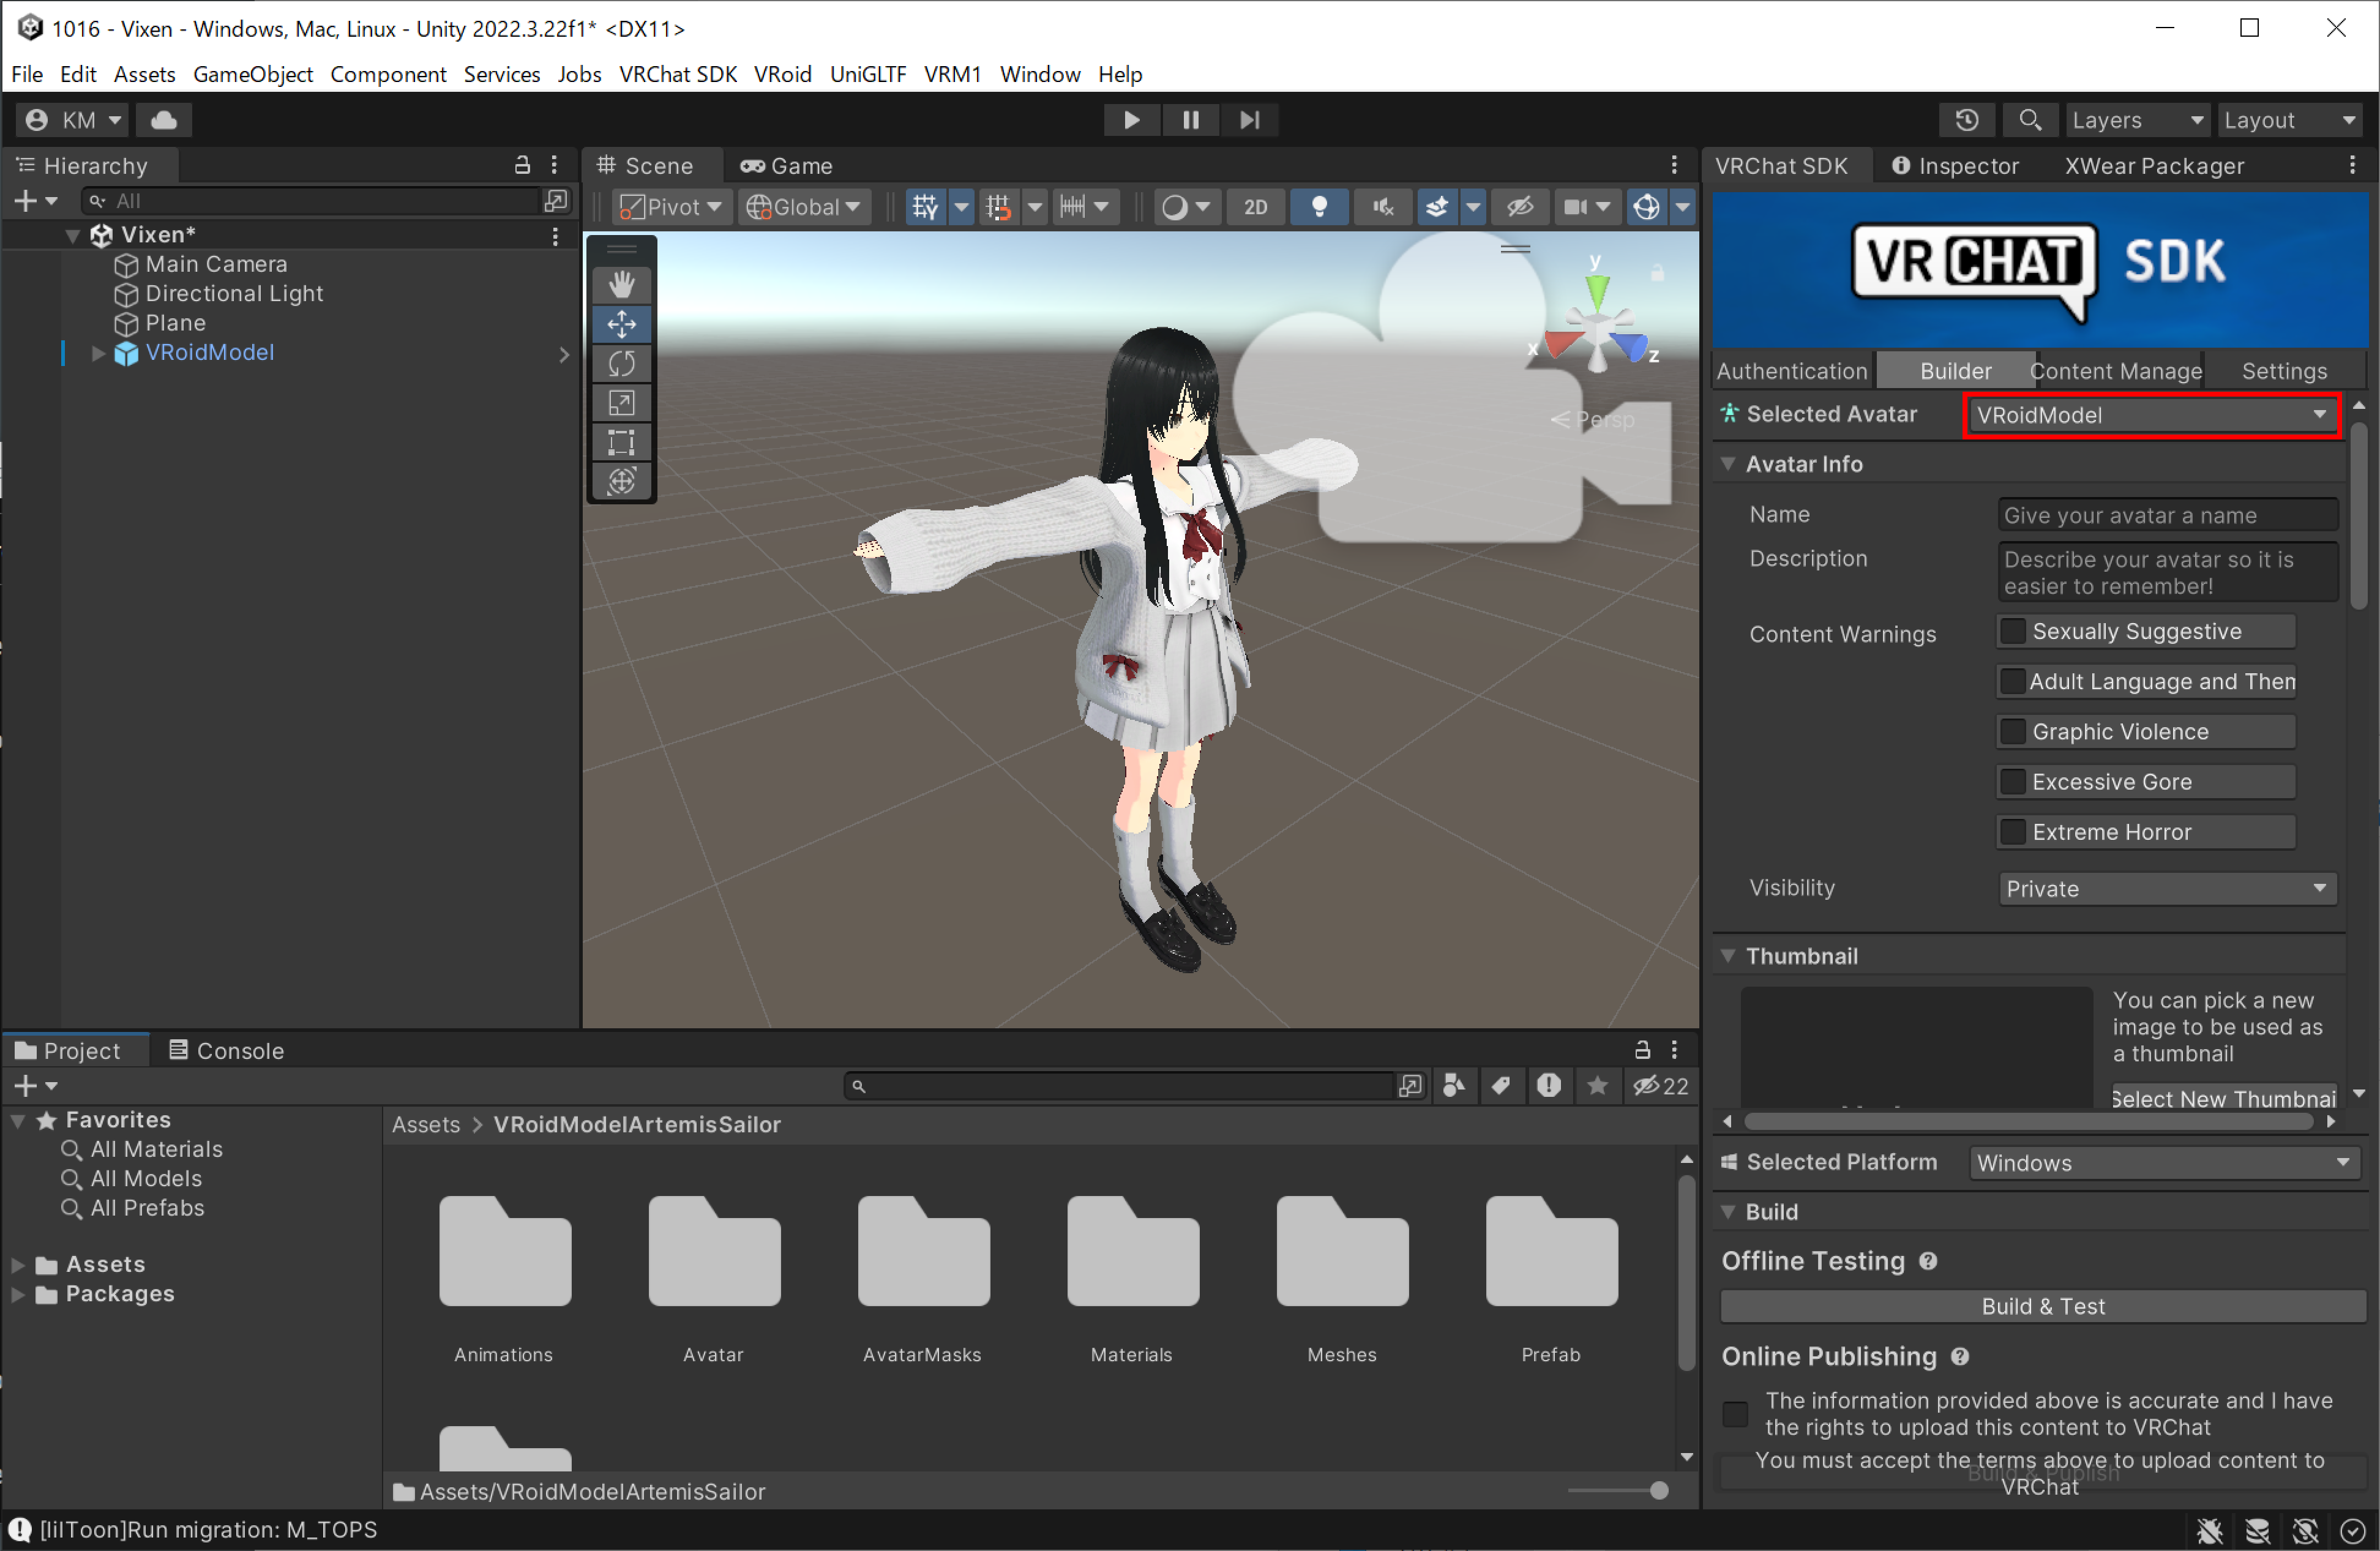Search by type icon in Project
Image resolution: width=2380 pixels, height=1551 pixels.
tap(1454, 1085)
